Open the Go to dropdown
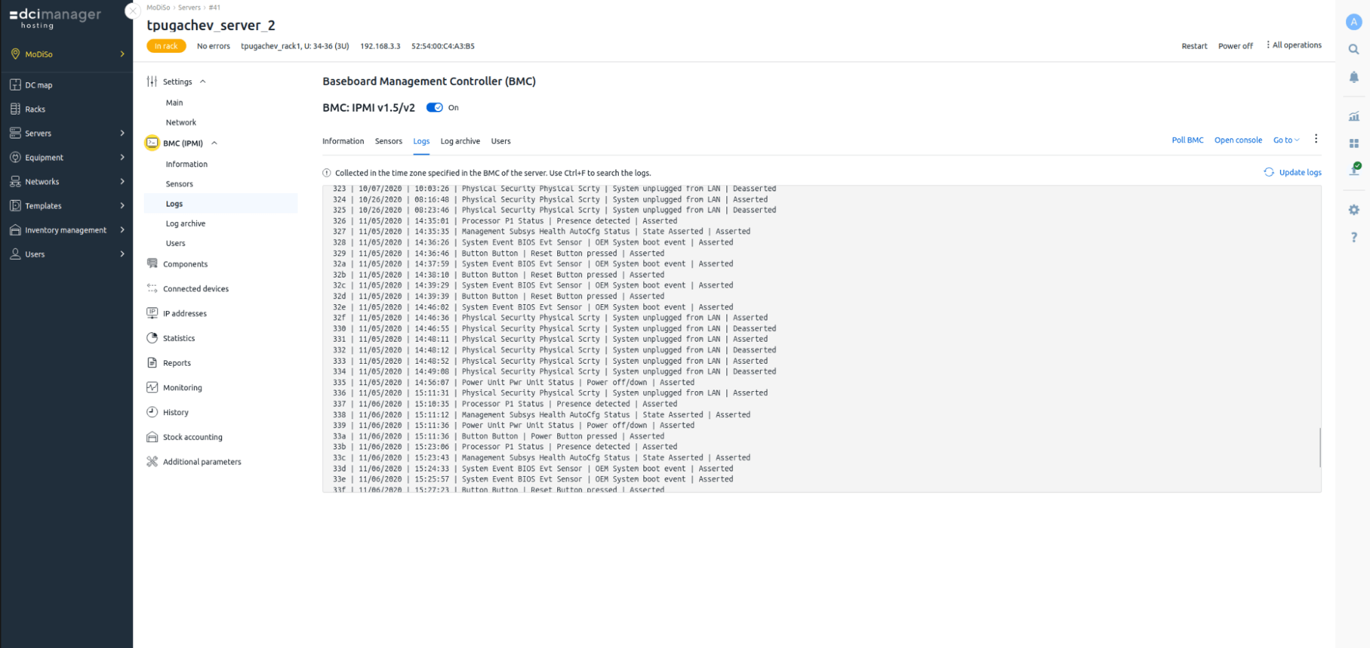This screenshot has width=1370, height=648. tap(1286, 140)
